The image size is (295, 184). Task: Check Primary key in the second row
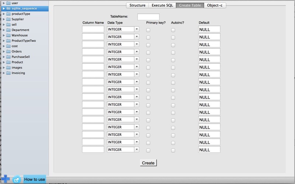coord(148,38)
